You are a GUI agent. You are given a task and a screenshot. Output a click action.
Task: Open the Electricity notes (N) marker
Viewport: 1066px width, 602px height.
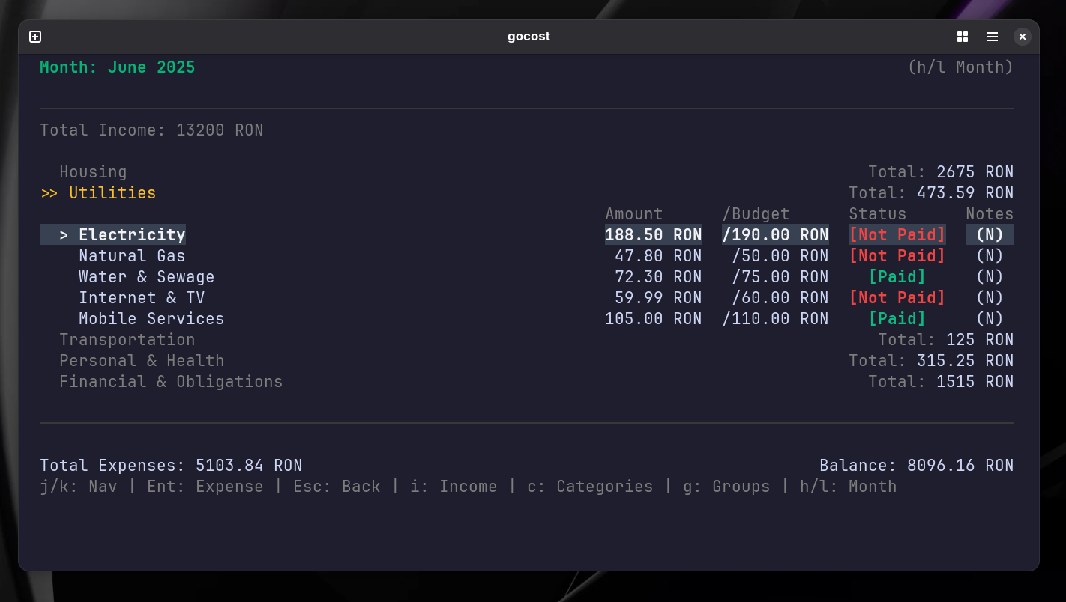point(990,235)
